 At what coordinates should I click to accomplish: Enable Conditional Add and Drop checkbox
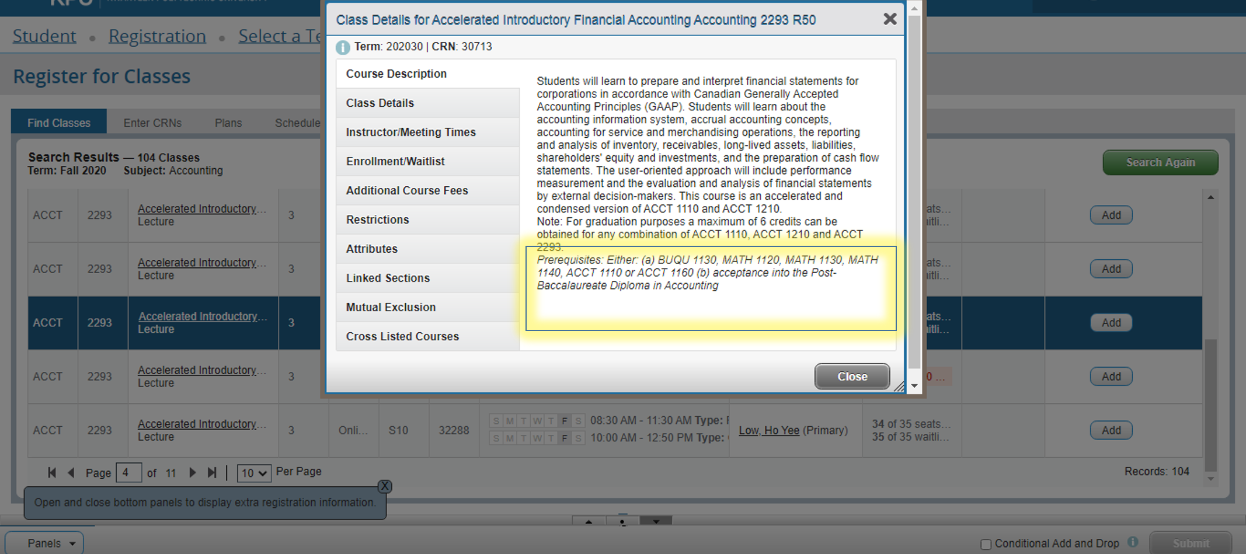click(x=986, y=544)
